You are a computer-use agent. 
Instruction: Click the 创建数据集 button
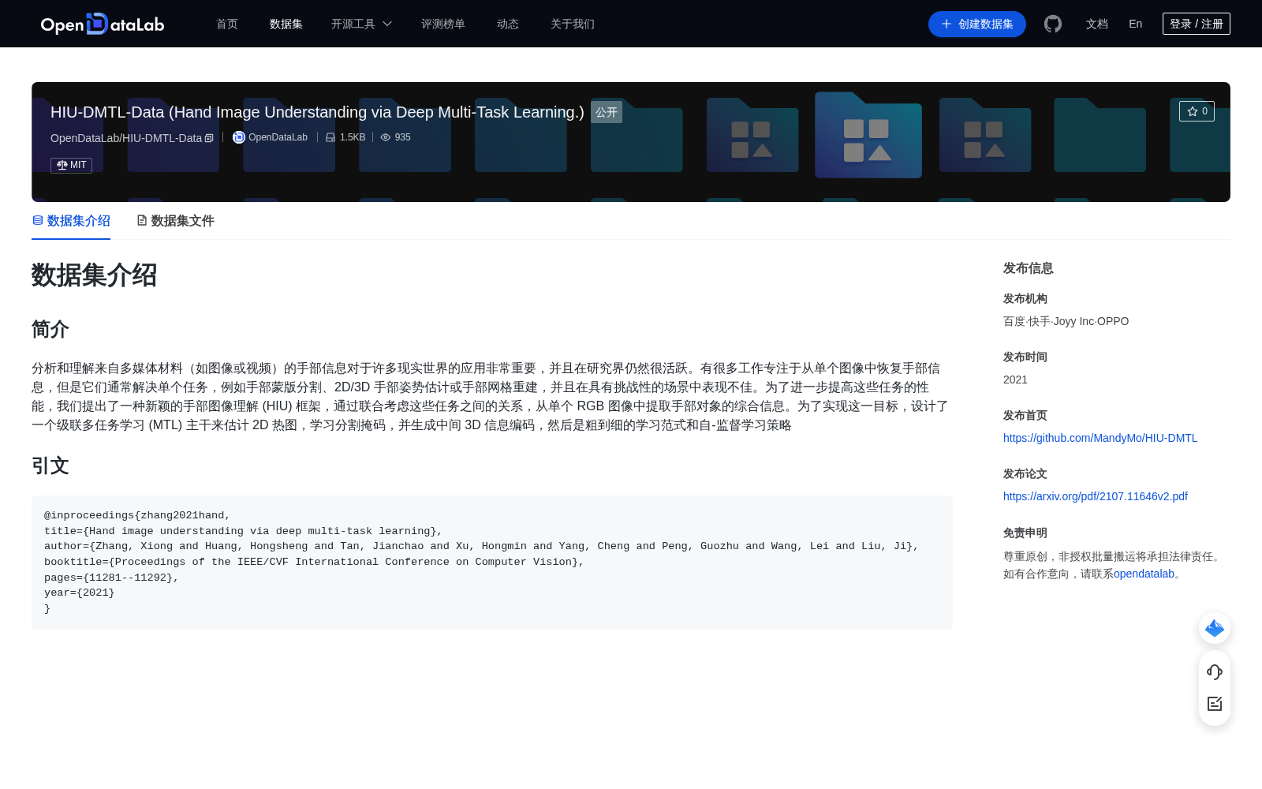coord(977,24)
